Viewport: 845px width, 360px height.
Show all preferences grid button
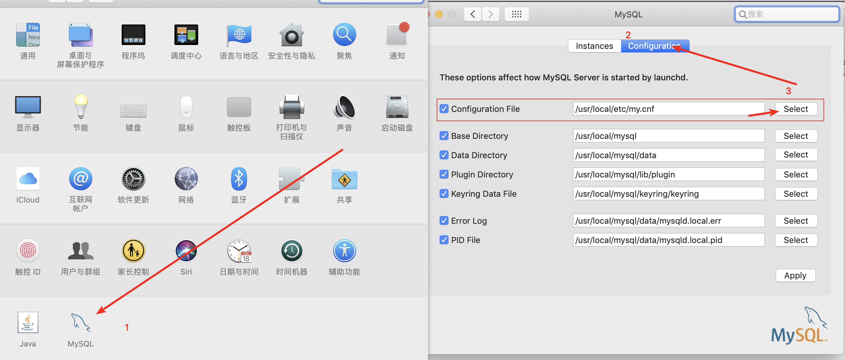[x=516, y=14]
